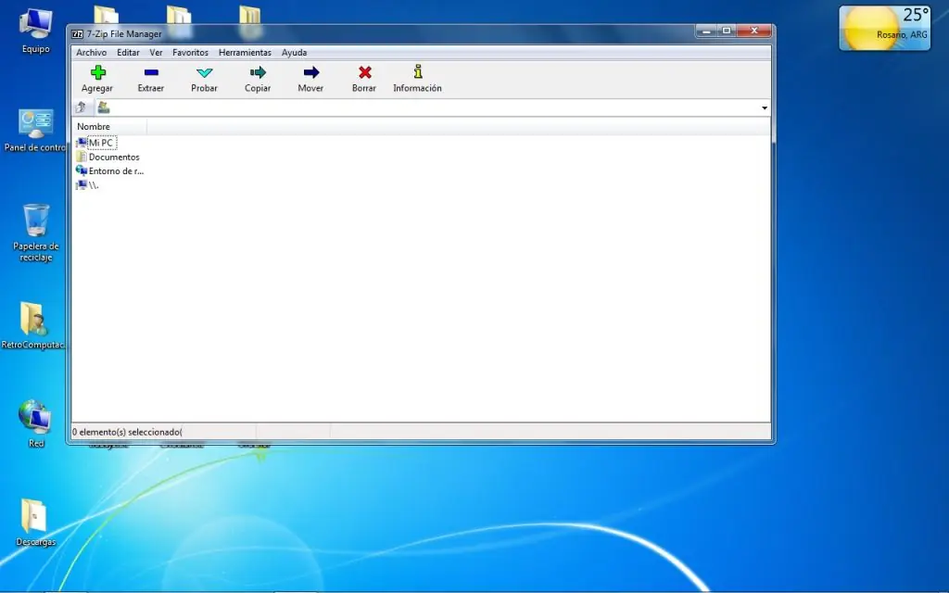This screenshot has height=593, width=949.
Task: Go up one folder level button
Action: point(81,107)
